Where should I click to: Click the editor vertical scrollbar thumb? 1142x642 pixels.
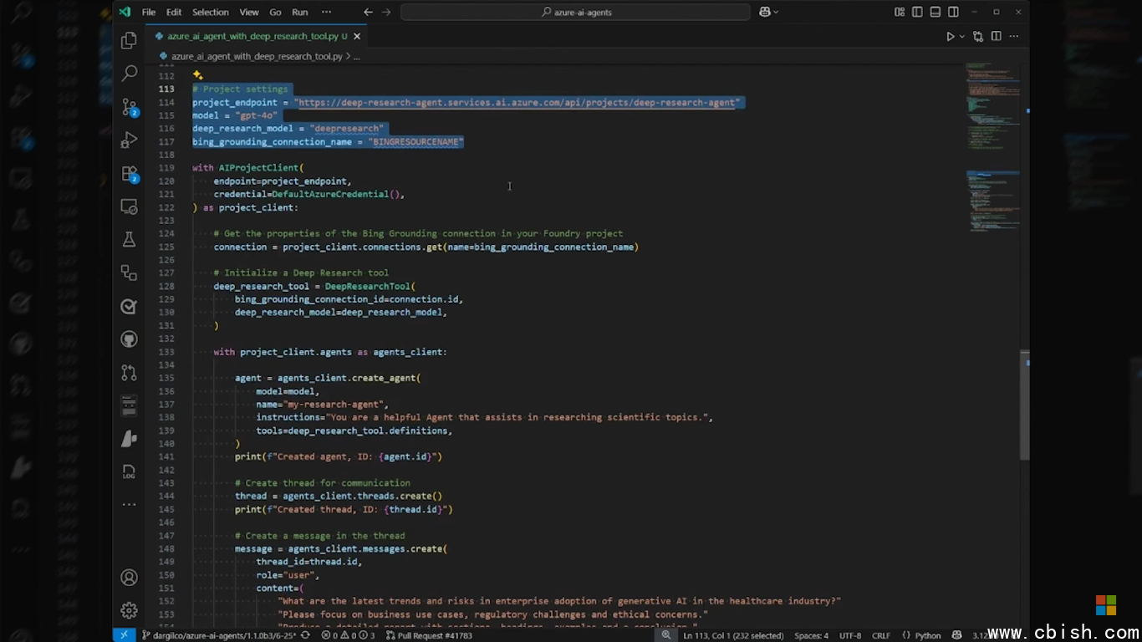click(1024, 405)
